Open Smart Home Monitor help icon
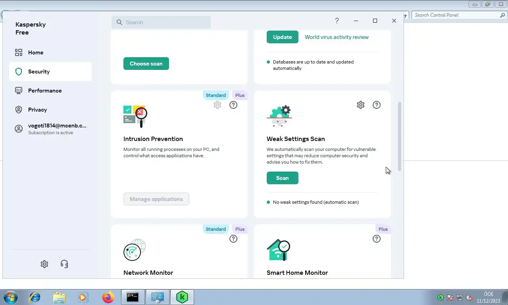Screen dimensions: 508x305 pyautogui.click(x=377, y=239)
